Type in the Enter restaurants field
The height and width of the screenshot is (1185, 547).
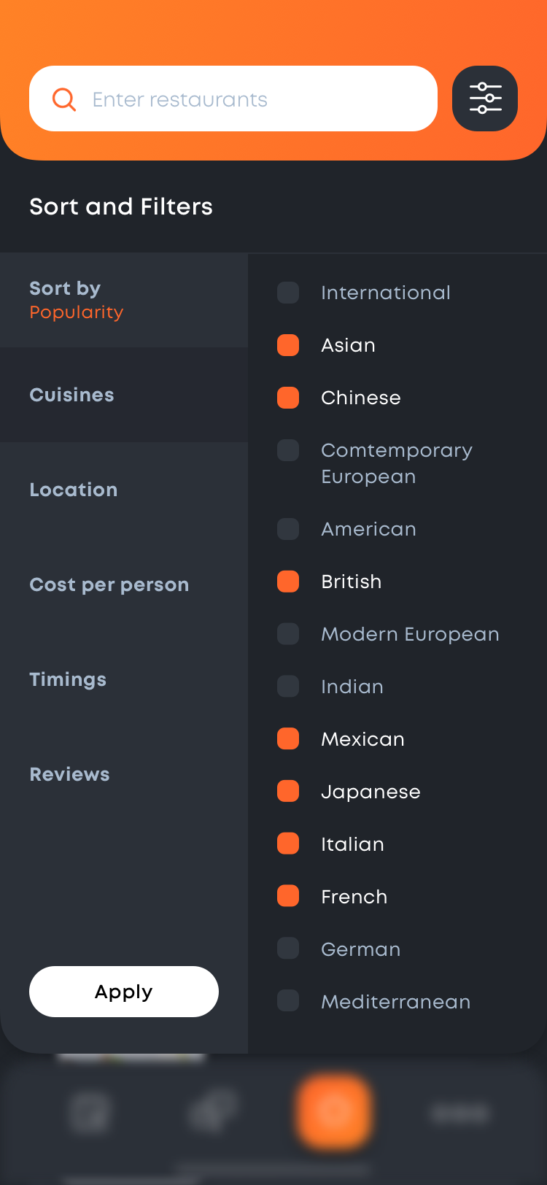(x=248, y=99)
